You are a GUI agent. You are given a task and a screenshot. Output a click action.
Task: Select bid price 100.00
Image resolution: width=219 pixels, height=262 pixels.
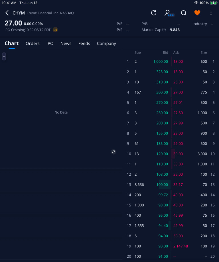[x=162, y=185]
